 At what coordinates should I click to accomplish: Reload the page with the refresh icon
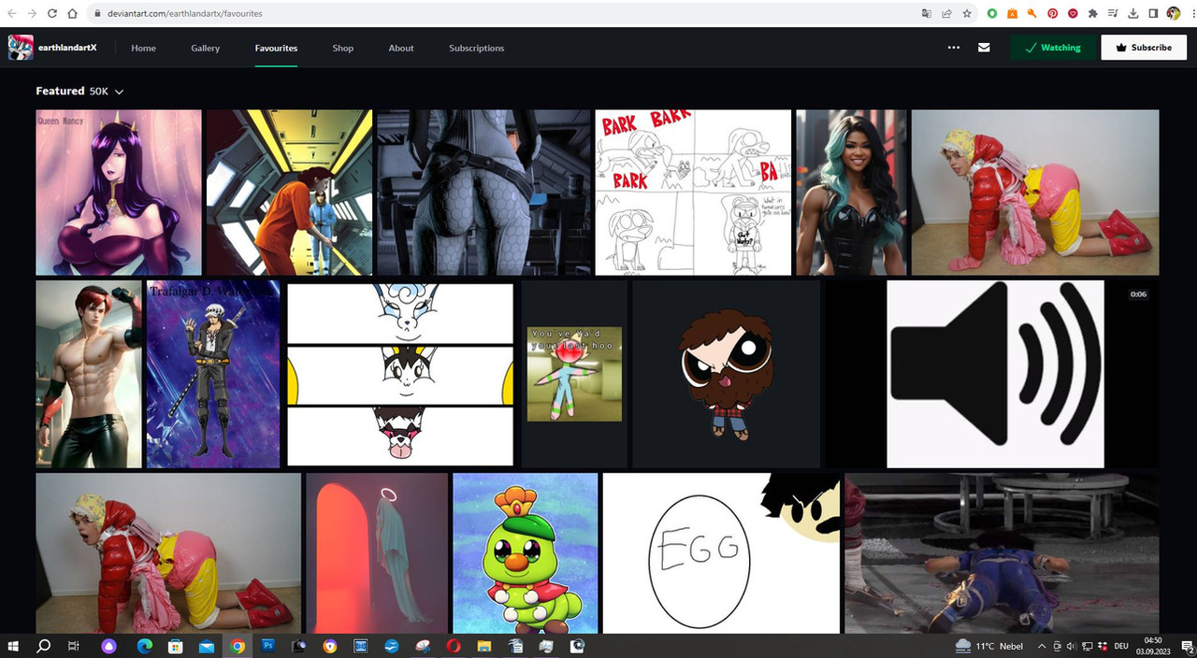(51, 14)
